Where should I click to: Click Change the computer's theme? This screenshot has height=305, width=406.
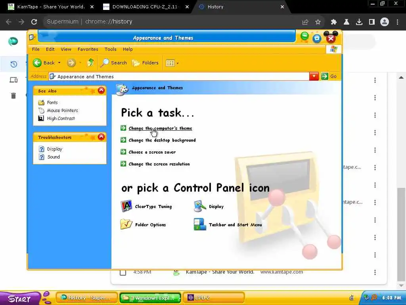[x=160, y=128]
